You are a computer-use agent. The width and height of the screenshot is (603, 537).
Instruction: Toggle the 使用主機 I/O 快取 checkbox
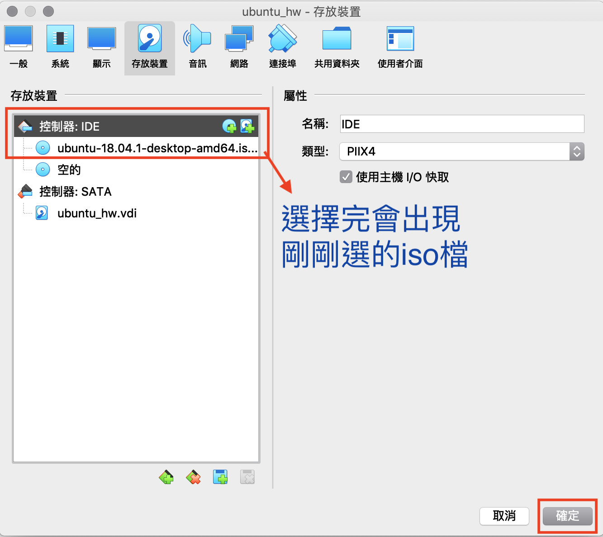coord(346,177)
